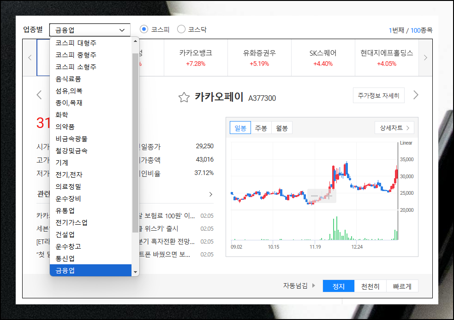
Task: Open 유화증권우 stock card
Action: click(259, 58)
